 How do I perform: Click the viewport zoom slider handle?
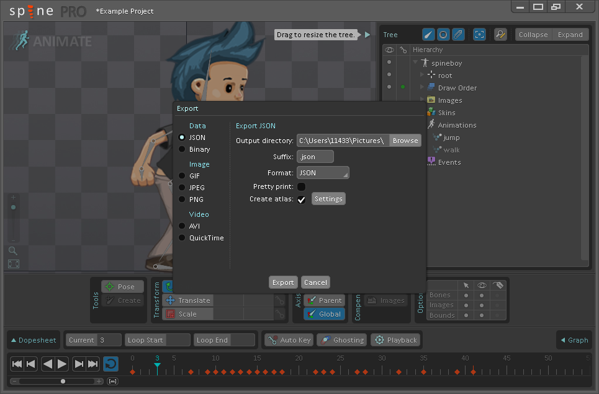coord(14,208)
